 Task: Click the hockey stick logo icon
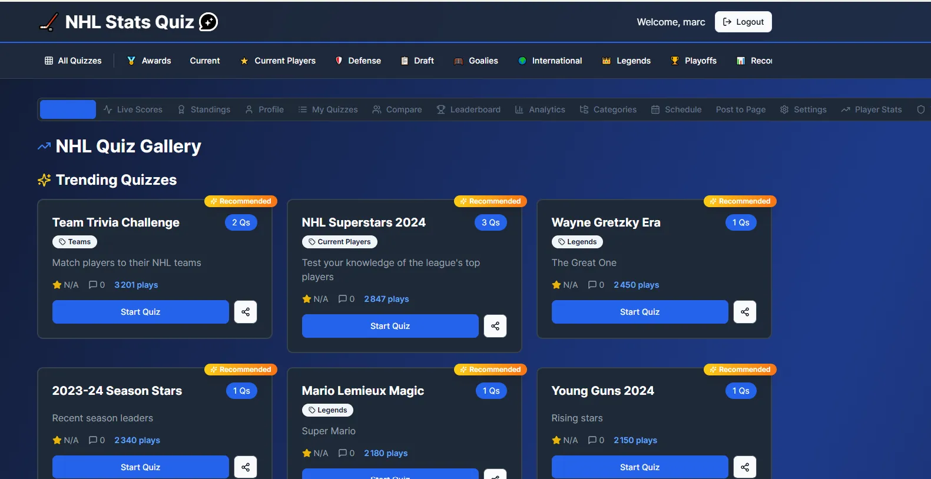tap(48, 22)
